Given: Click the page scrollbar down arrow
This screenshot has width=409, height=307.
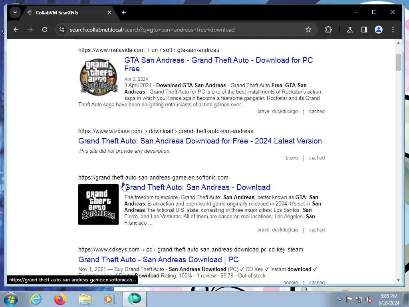Looking at the screenshot, I should click(x=398, y=280).
